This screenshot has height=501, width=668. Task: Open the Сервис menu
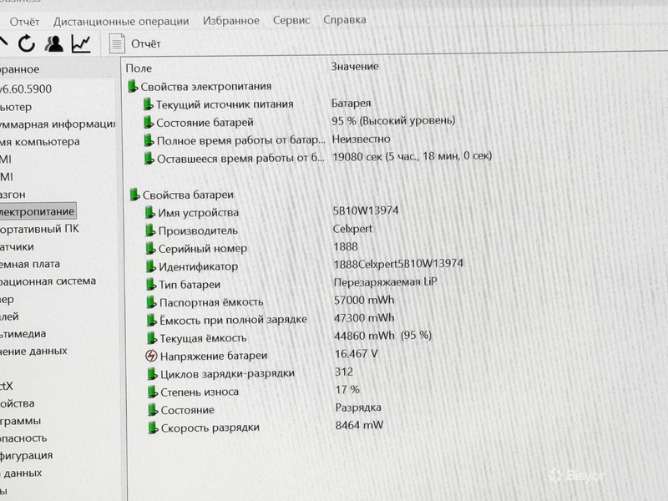click(x=291, y=20)
